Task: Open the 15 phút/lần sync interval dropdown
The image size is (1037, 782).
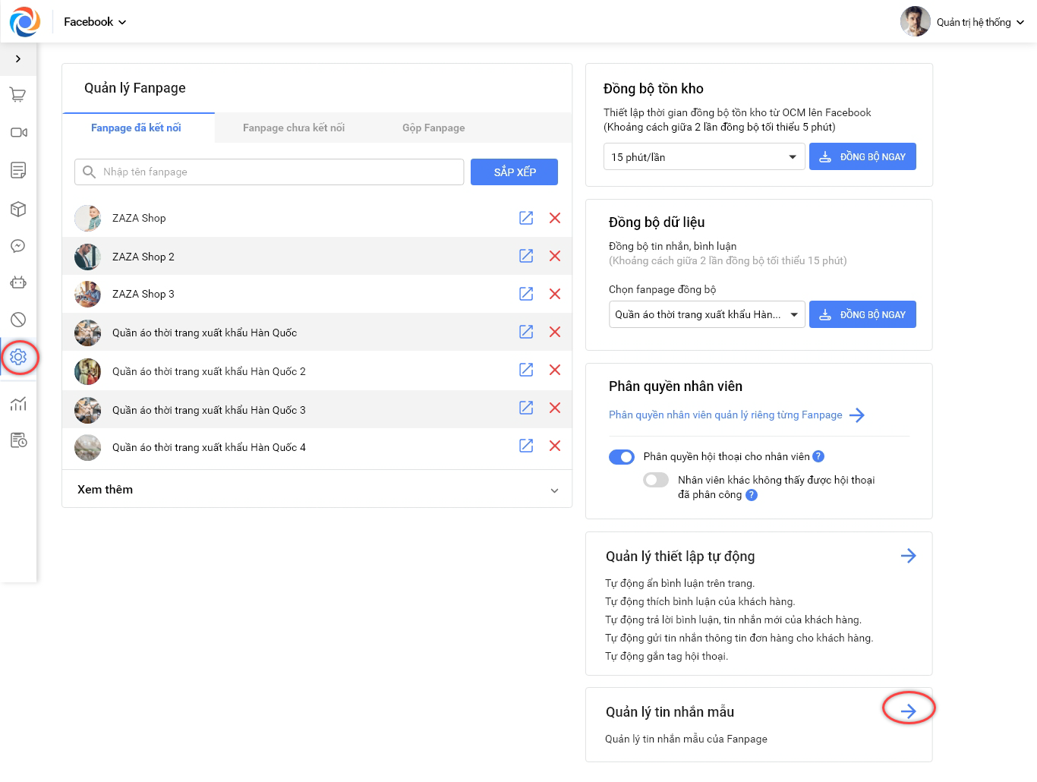Action: click(x=704, y=157)
